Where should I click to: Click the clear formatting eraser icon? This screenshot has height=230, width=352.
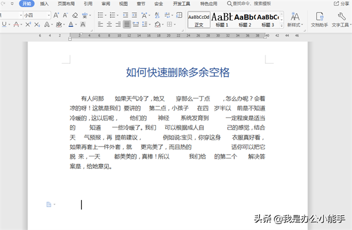tap(75, 15)
